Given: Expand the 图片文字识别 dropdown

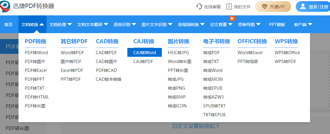Looking at the screenshot, I should point(170,25).
